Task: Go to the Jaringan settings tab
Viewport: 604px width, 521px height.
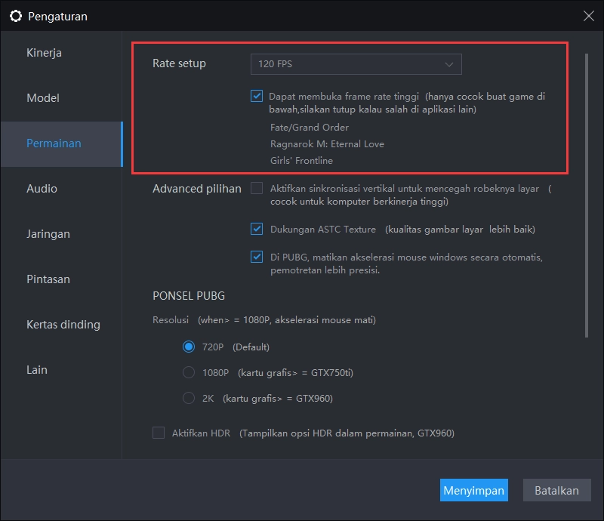Action: click(x=48, y=234)
